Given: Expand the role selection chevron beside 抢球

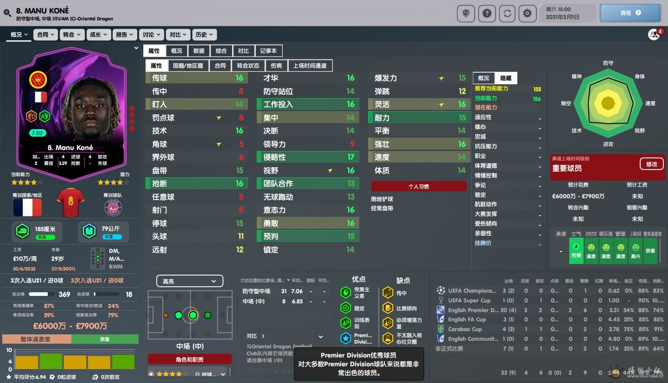Looking at the screenshot, I should 223,374.
